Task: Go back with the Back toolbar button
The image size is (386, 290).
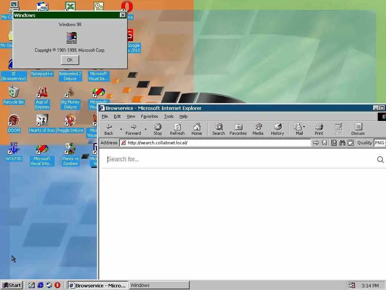Action: pyautogui.click(x=109, y=130)
